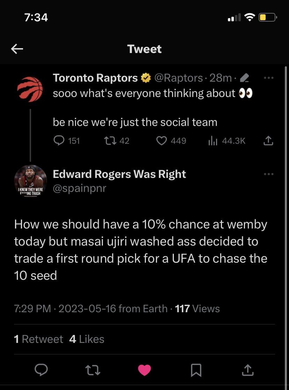Image resolution: width=289 pixels, height=390 pixels.
Task: Tap the reply bubble icon at bottom
Action: [42, 370]
